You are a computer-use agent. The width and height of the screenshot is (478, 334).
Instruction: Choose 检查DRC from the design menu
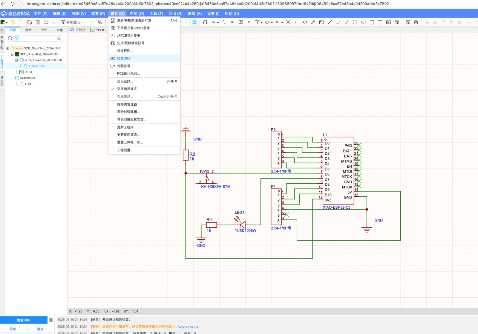coord(144,59)
